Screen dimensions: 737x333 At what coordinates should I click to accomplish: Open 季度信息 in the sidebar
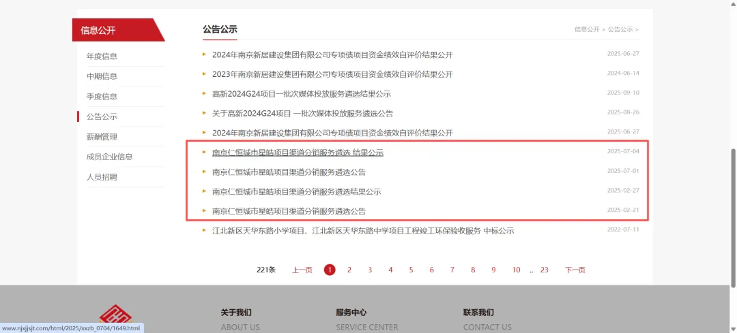(x=102, y=97)
